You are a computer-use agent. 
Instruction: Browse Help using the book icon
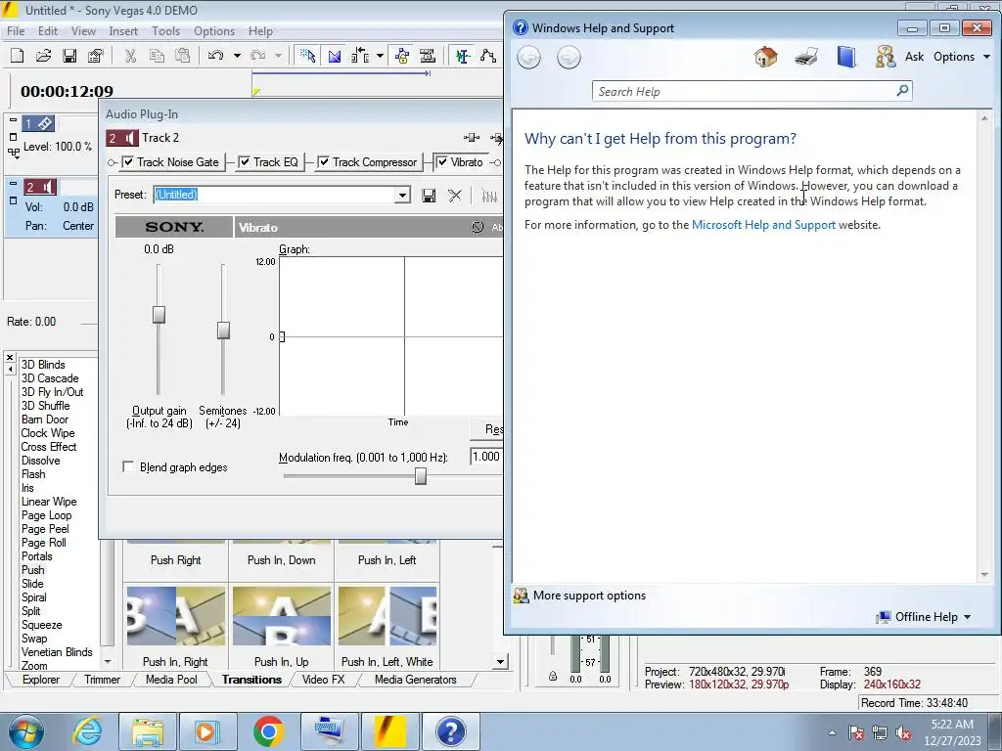point(846,57)
